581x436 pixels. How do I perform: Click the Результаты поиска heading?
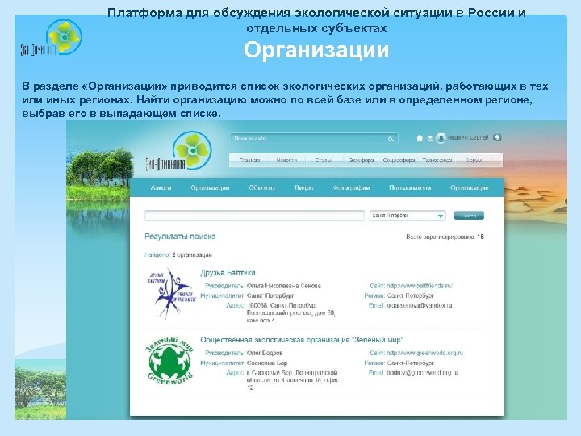[x=180, y=236]
